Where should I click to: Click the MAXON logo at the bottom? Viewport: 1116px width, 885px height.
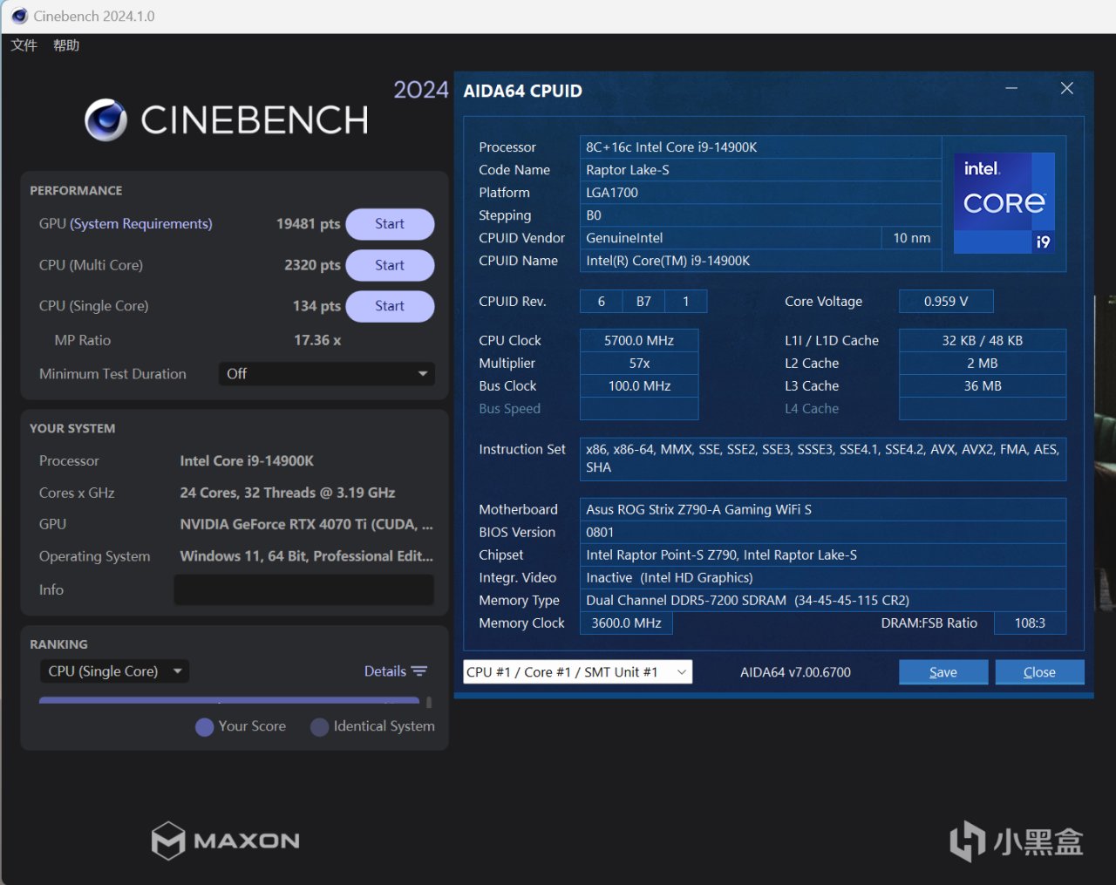coord(225,840)
